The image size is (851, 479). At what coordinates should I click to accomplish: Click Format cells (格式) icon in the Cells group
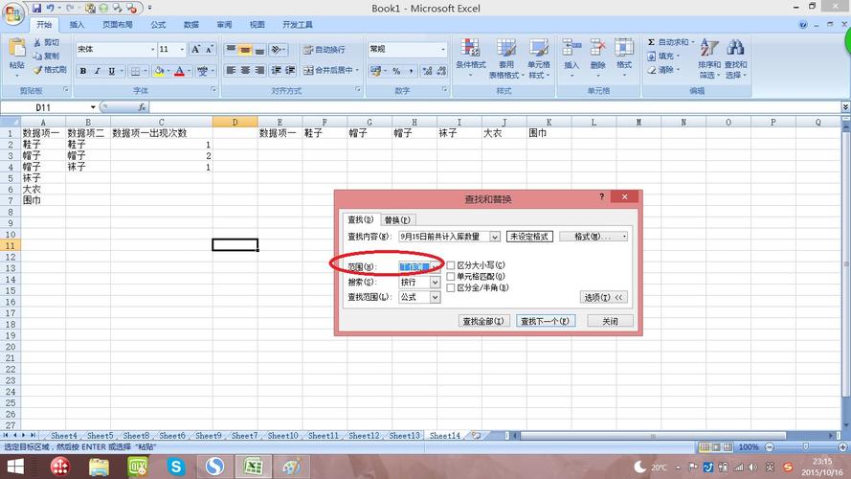pos(623,48)
